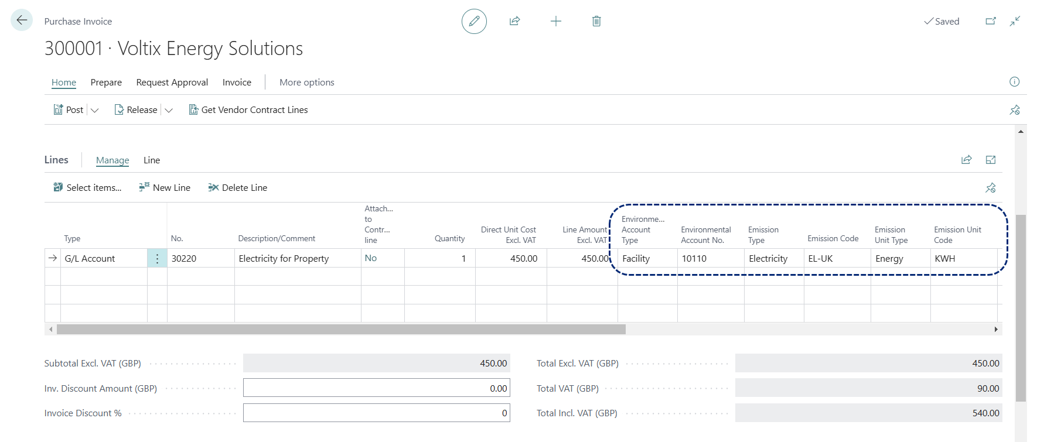Click the horizontal scrollbar of lines grid

click(341, 329)
